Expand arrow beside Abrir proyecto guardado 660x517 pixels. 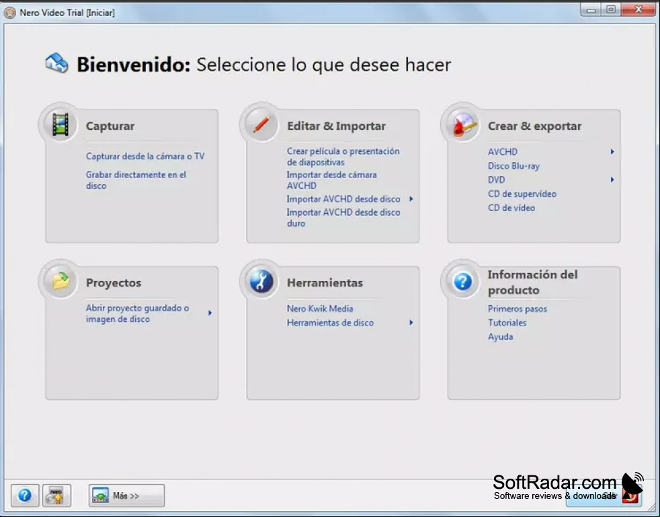[x=210, y=313]
